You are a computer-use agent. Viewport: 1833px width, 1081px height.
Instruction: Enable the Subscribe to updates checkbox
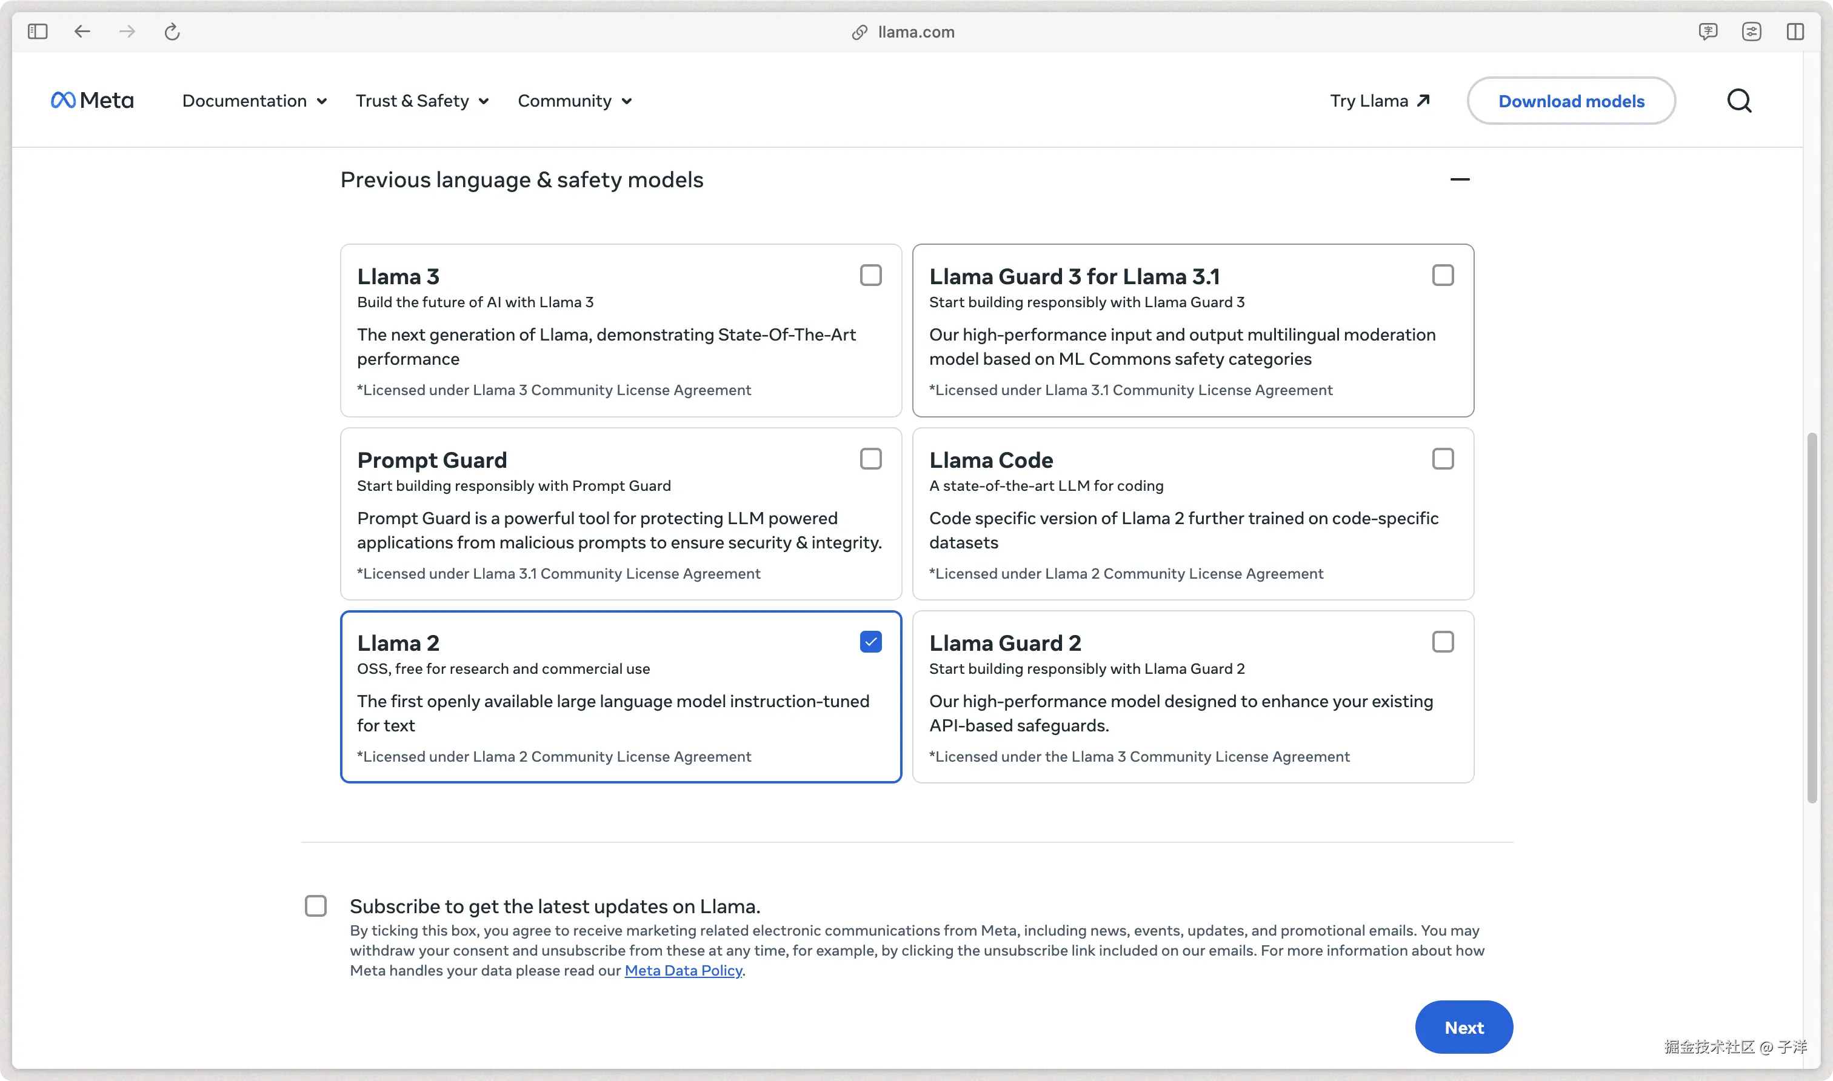coord(315,905)
